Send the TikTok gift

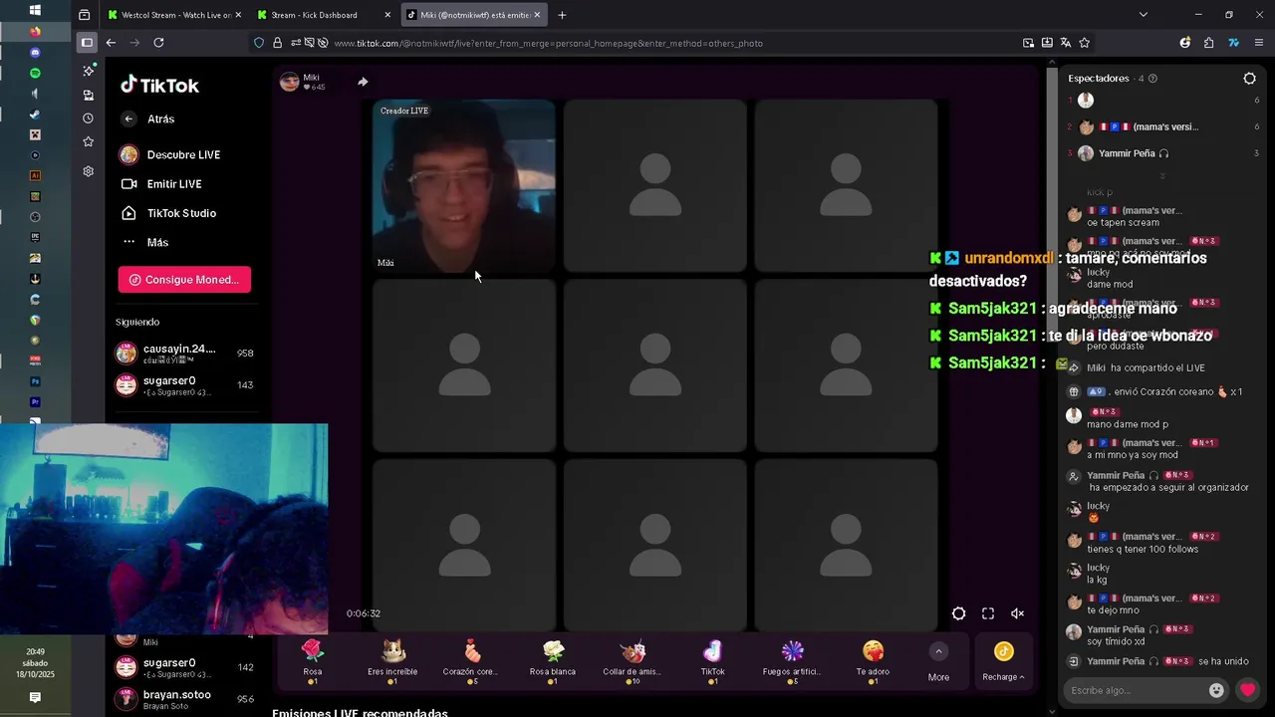coord(712,661)
